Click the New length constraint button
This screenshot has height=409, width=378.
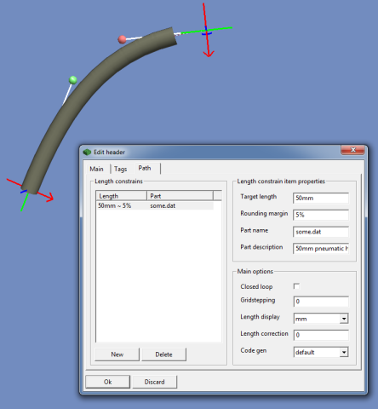point(117,354)
